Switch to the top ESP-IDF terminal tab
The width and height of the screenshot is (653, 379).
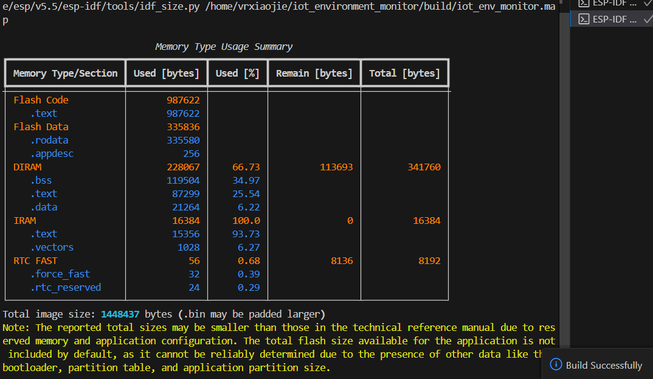[x=614, y=3]
